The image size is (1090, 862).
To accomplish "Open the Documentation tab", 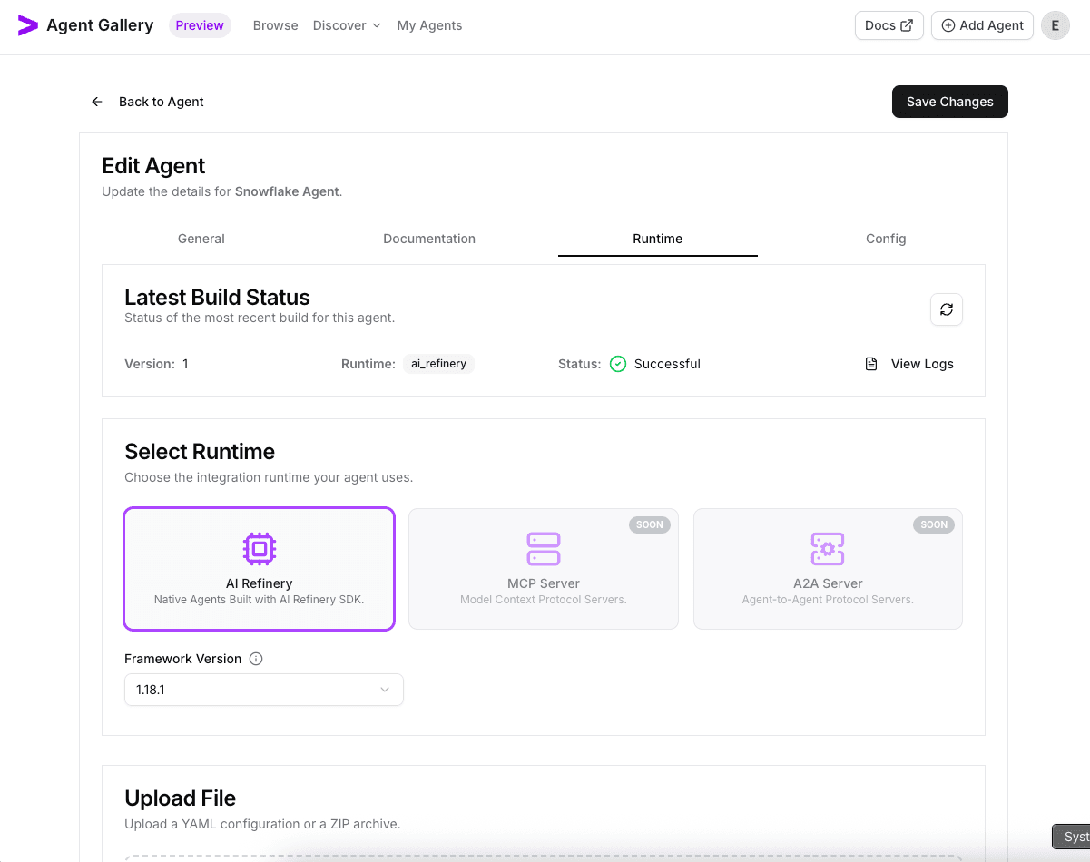I will (x=429, y=239).
